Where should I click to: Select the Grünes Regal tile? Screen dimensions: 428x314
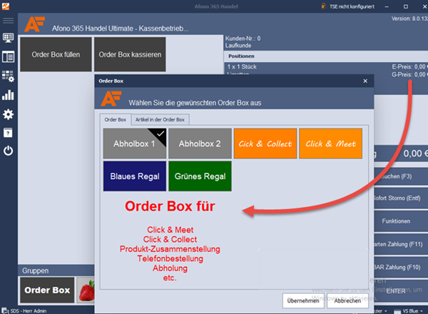coord(200,176)
